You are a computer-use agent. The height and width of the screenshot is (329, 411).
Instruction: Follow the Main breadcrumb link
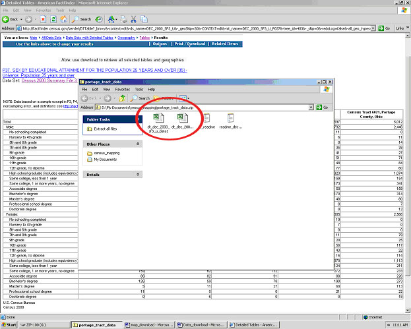(33, 38)
